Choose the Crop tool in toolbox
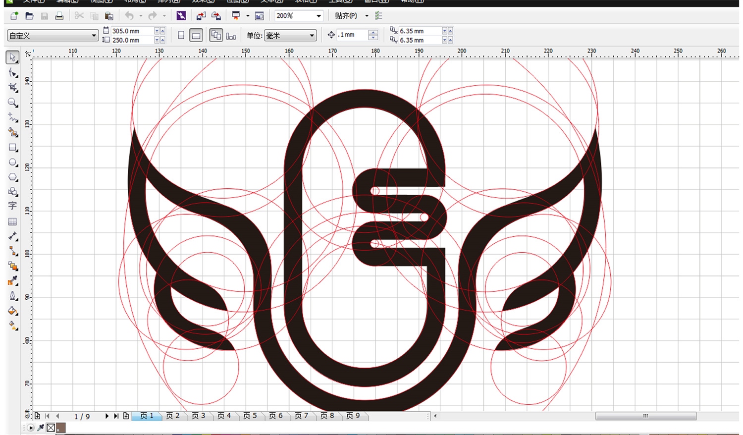The width and height of the screenshot is (743, 435). 13,88
